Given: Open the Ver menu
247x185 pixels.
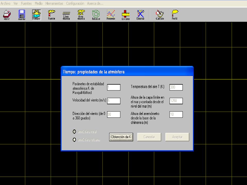Looking at the screenshot, I should 16,3.
